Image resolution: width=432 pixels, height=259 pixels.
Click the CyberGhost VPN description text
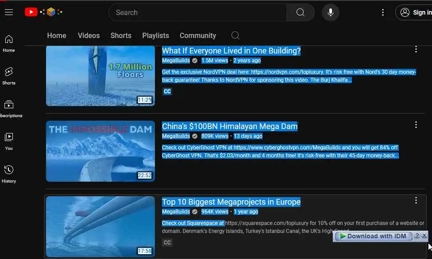pyautogui.click(x=280, y=152)
